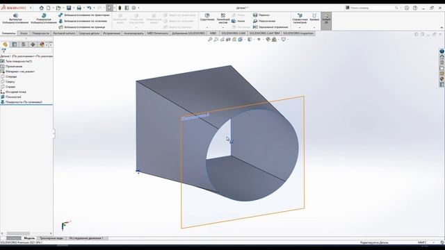Open the Fillet dropdown arrow
This screenshot has width=445, height=250.
click(207, 28)
